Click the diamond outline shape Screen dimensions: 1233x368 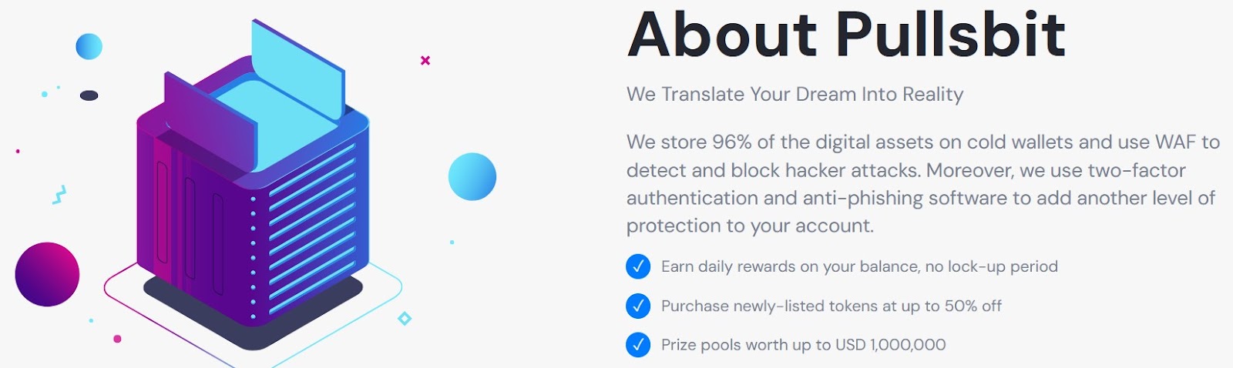tap(405, 319)
